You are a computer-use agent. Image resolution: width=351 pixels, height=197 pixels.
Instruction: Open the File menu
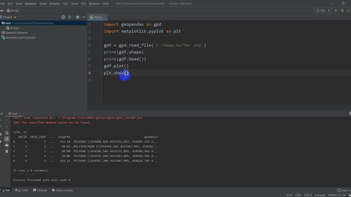point(2,4)
